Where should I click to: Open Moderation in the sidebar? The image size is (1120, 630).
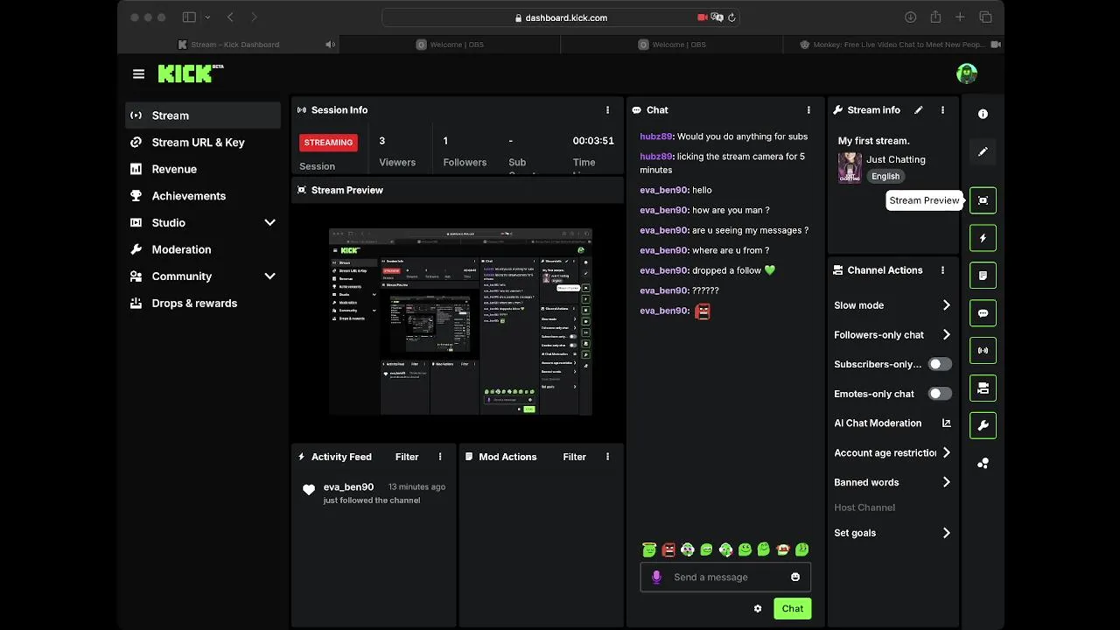203,249
